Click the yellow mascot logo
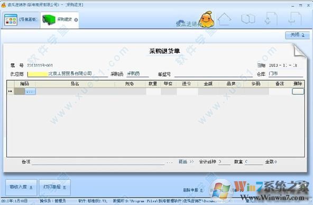313x205 pixels. pos(207,19)
